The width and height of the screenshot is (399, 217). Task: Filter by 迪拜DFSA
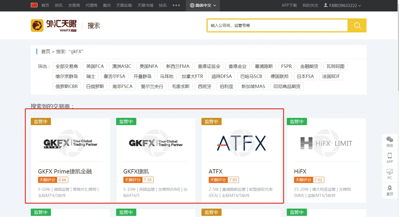point(222,76)
